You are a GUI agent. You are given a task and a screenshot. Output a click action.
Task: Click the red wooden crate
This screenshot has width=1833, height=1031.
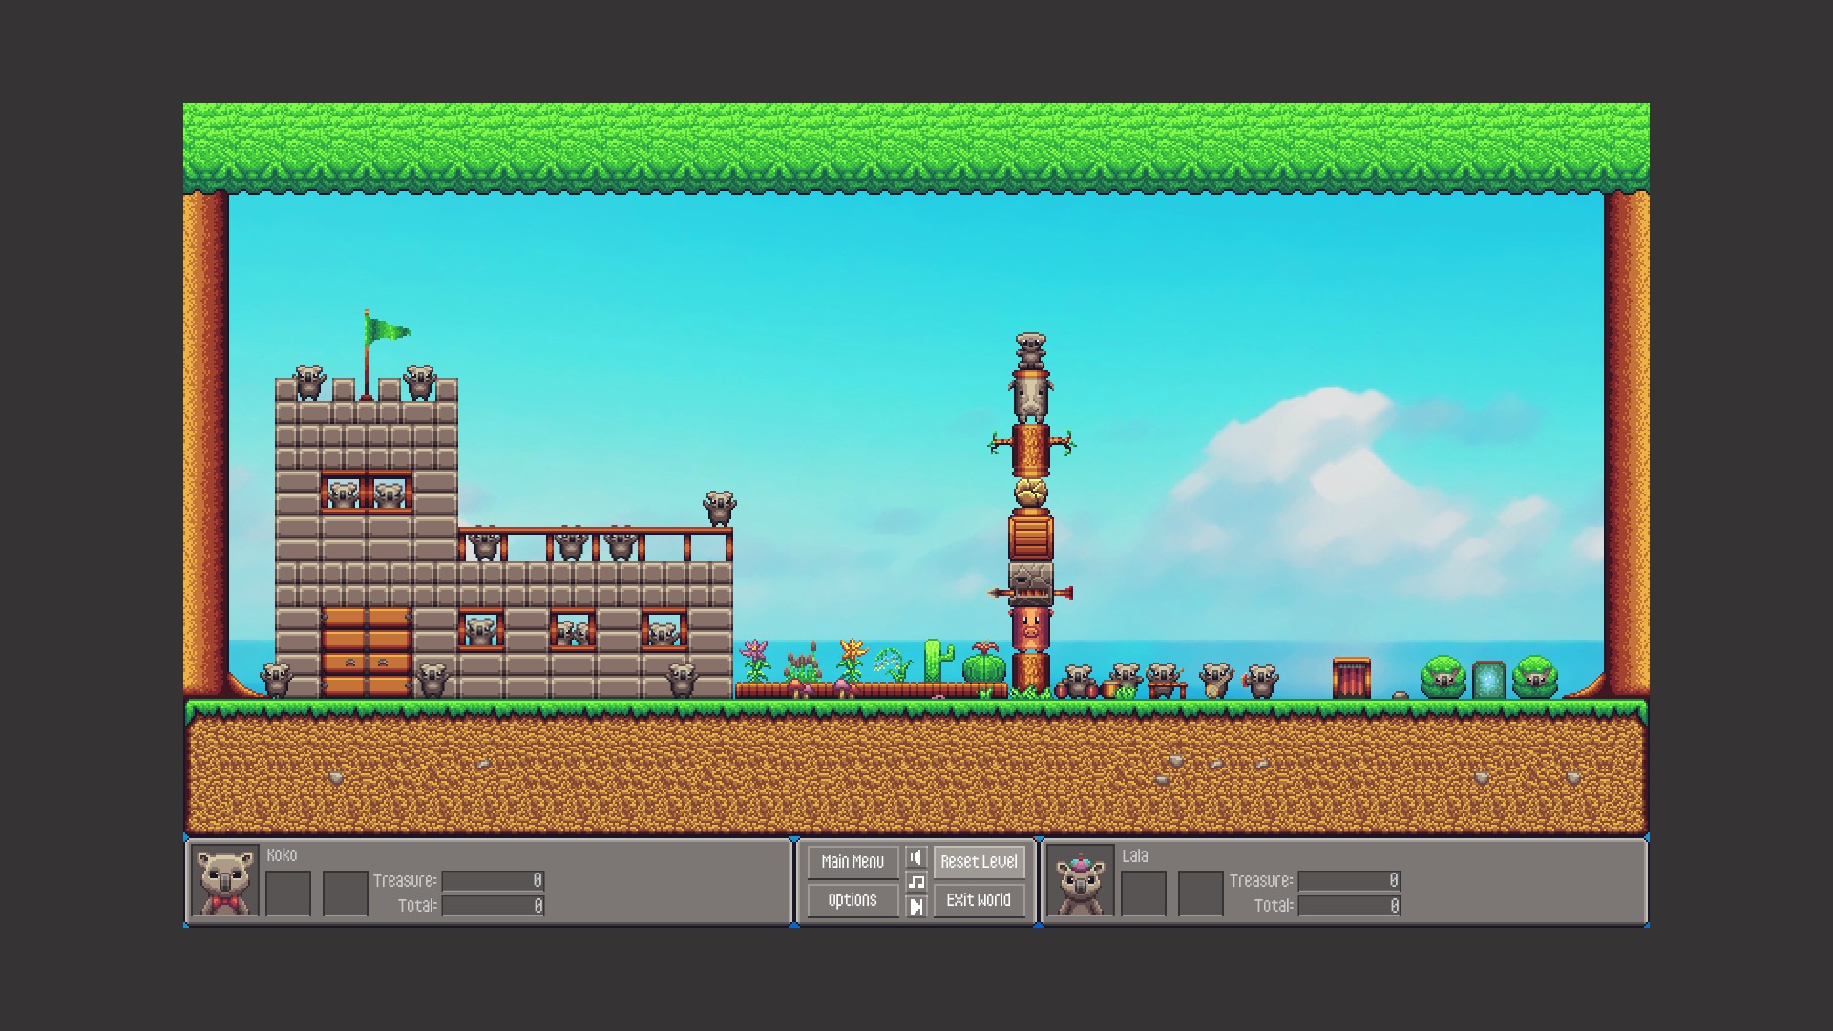pos(1351,678)
